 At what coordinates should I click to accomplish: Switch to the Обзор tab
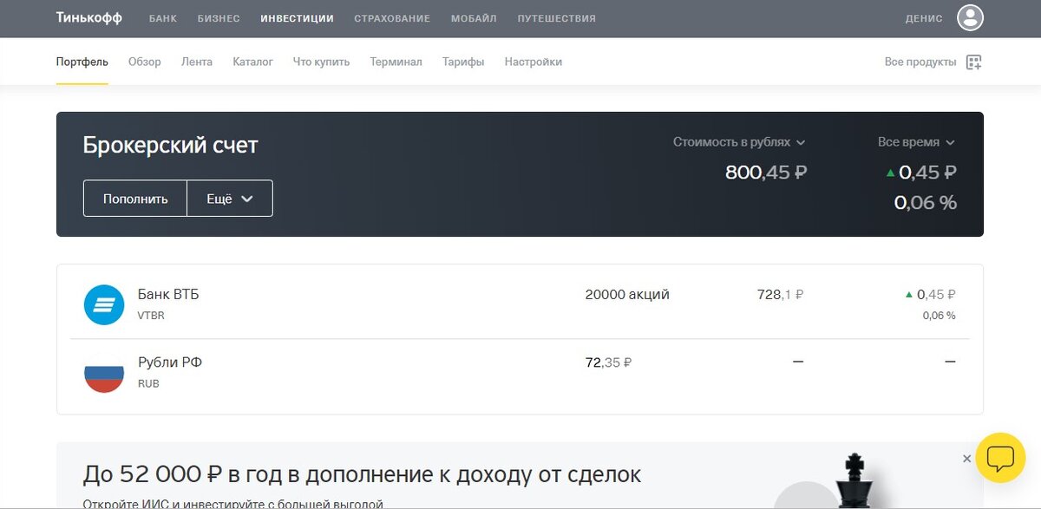(145, 62)
